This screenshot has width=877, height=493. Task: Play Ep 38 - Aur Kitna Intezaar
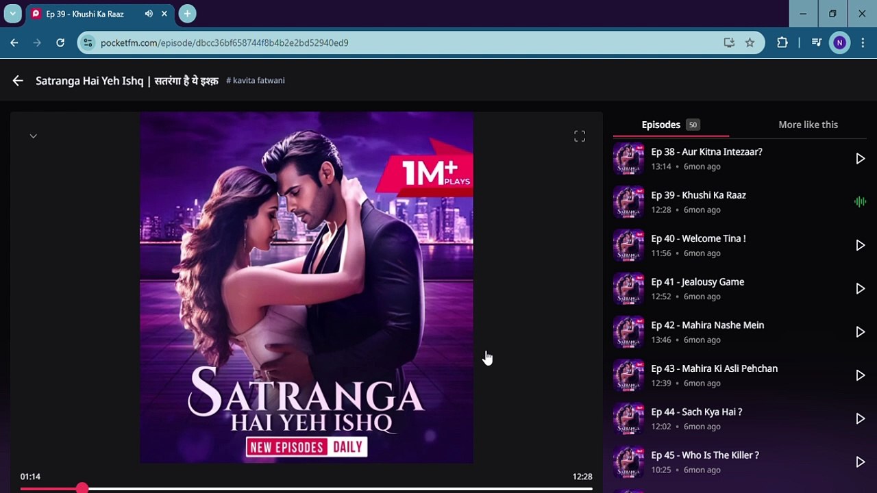[x=860, y=159]
